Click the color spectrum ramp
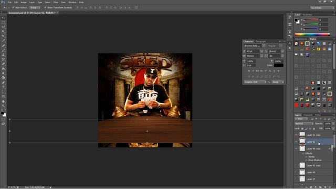 click(312, 34)
